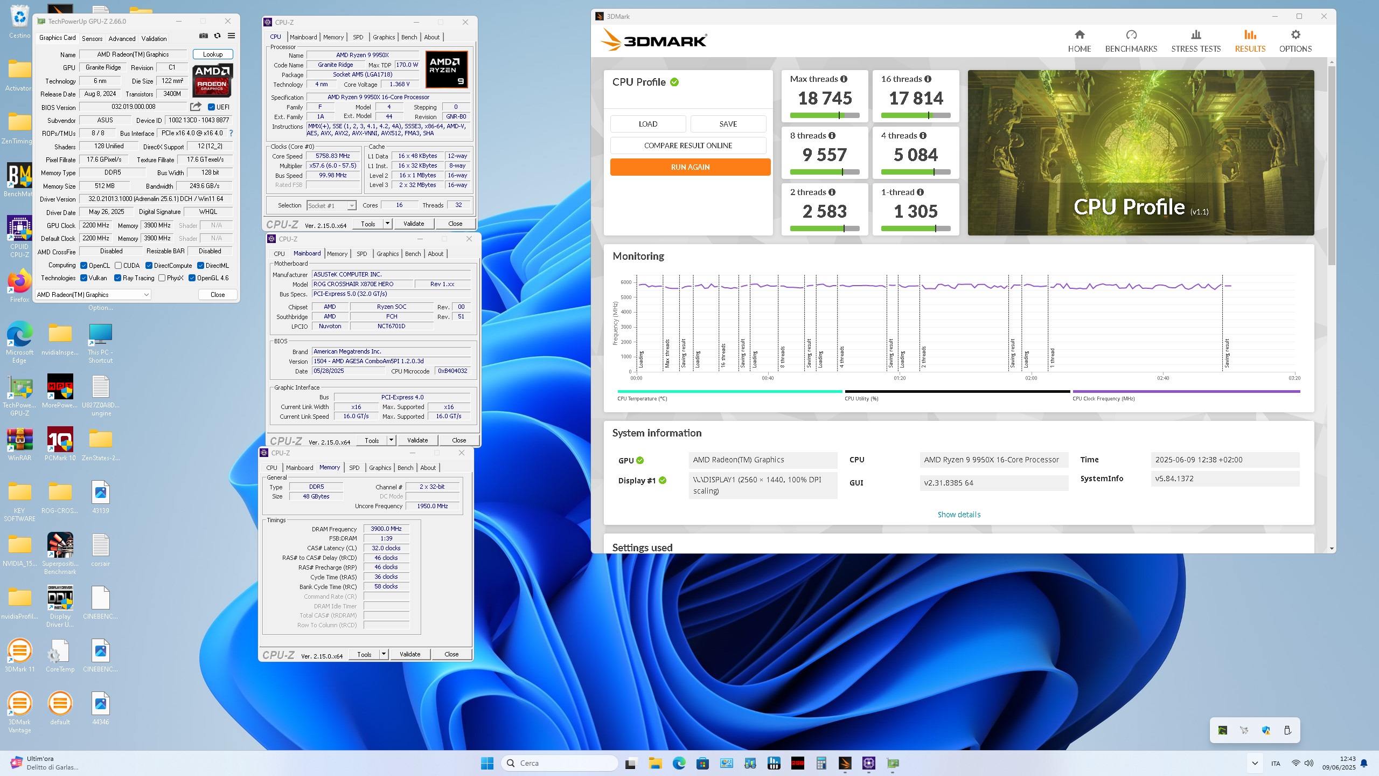
Task: Click the Bus Interface question mark in GPU-Z
Action: click(x=231, y=133)
